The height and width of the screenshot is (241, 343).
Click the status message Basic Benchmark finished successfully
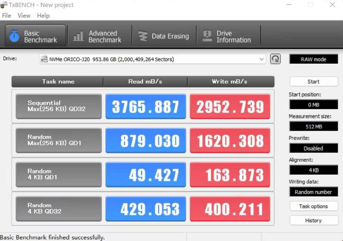pos(53,237)
